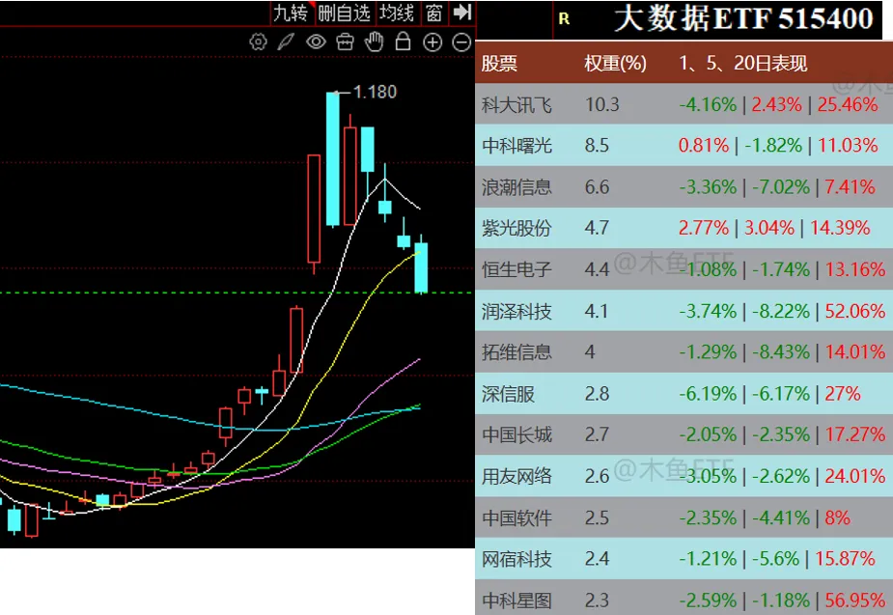Click the 权重(%) column header
Viewport: 893px width, 615px height.
click(x=615, y=63)
